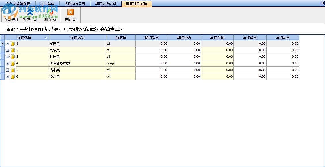Image resolution: width=325 pixels, height=167 pixels.
Task: Click the 刷新(R) refresh toolbar button
Action: (50, 15)
